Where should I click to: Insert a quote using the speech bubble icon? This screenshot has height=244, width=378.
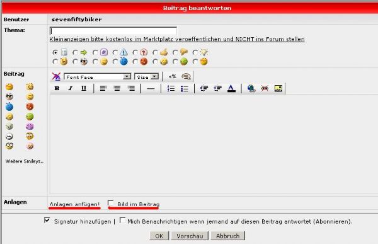[186, 76]
